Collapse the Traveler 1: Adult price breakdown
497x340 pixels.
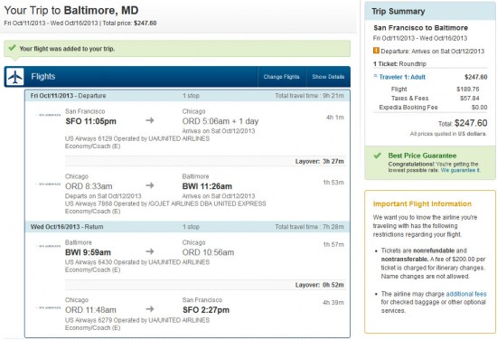376,76
